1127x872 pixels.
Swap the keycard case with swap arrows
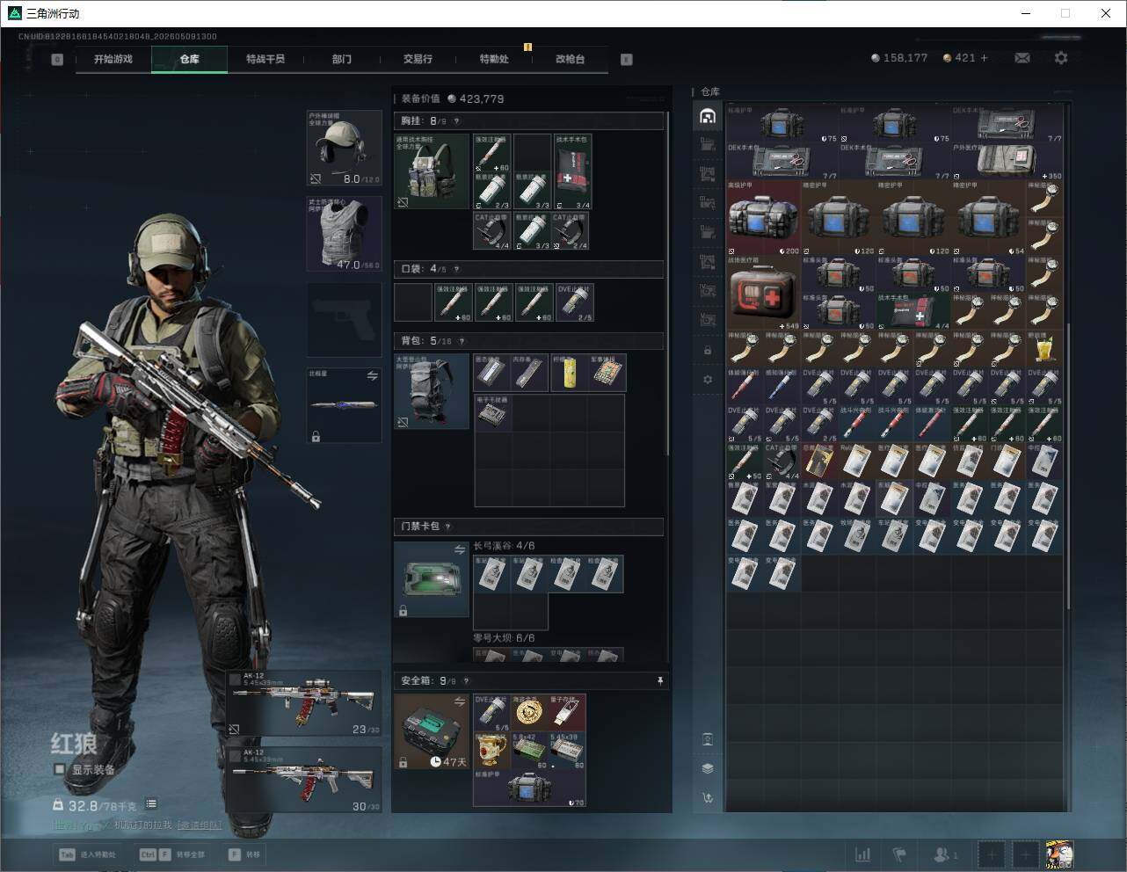[x=459, y=549]
